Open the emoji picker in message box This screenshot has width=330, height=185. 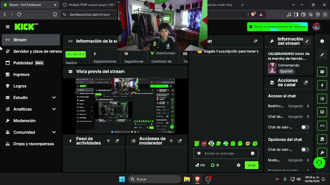(252, 153)
